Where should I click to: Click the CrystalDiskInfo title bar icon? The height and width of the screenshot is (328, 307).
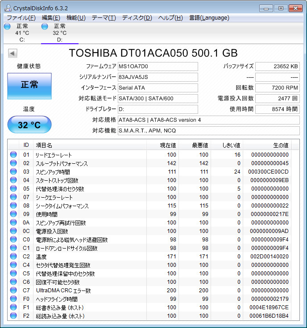click(8, 8)
